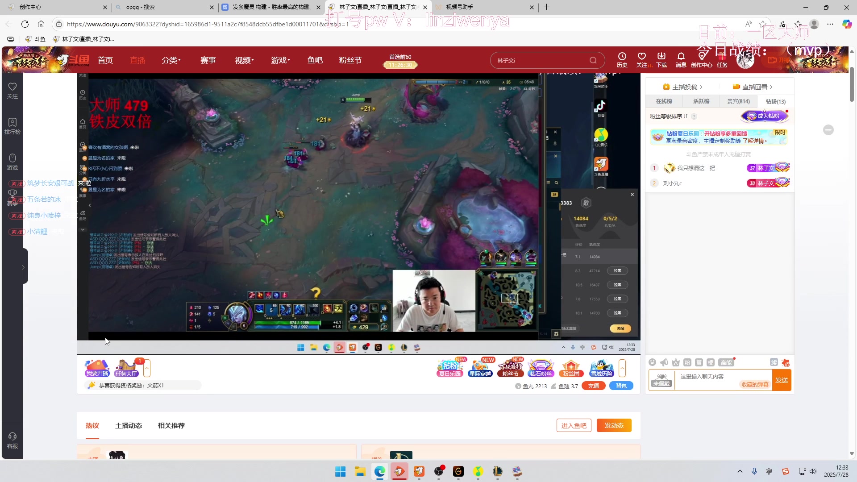857x482 pixels.
Task: Open 夏日乐园 activity icon
Action: pyautogui.click(x=450, y=368)
